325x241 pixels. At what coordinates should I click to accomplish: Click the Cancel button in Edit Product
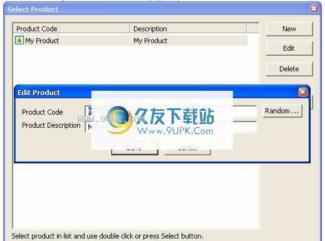tap(187, 148)
